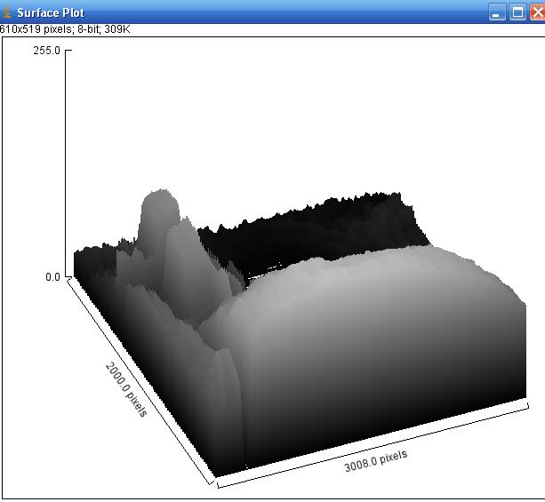This screenshot has width=545, height=502.
Task: Close the Surface Plot window
Action: (536, 12)
